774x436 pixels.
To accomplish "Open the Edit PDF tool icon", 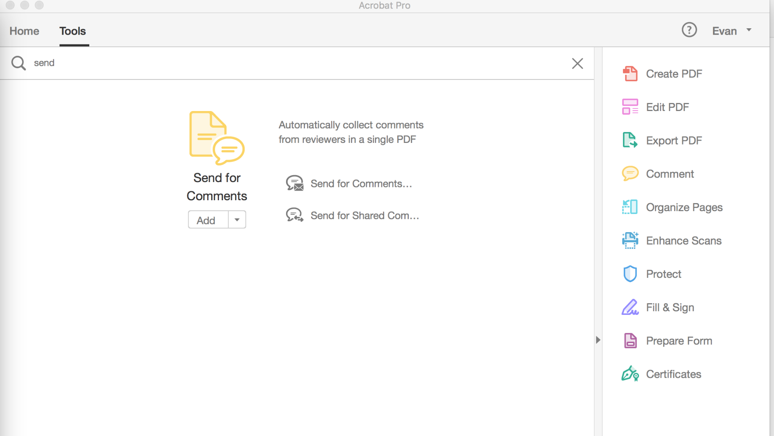I will [x=630, y=107].
